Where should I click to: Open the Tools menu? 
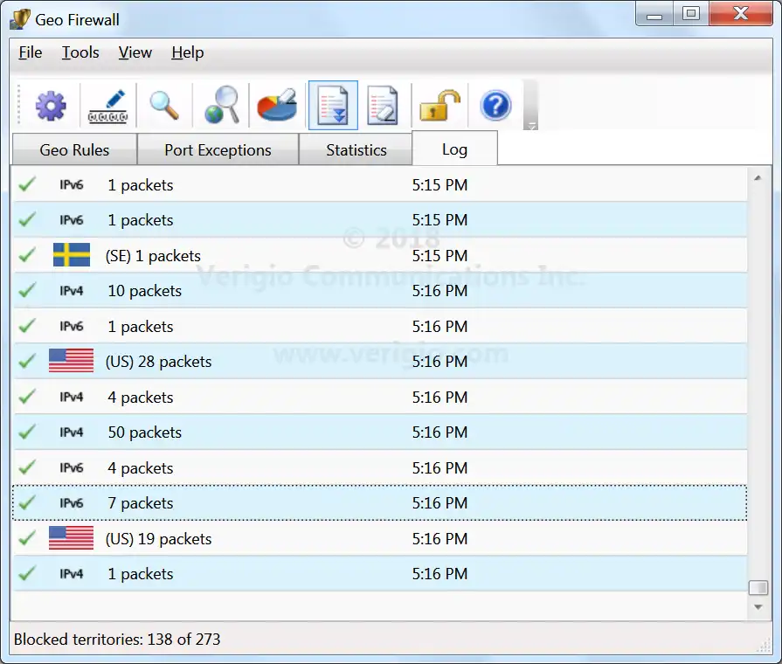tap(80, 52)
